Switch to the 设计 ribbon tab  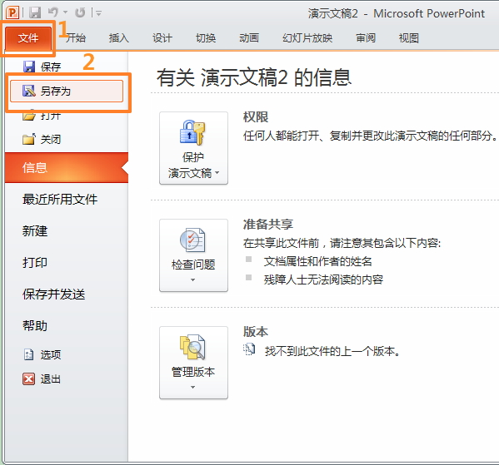click(x=162, y=38)
